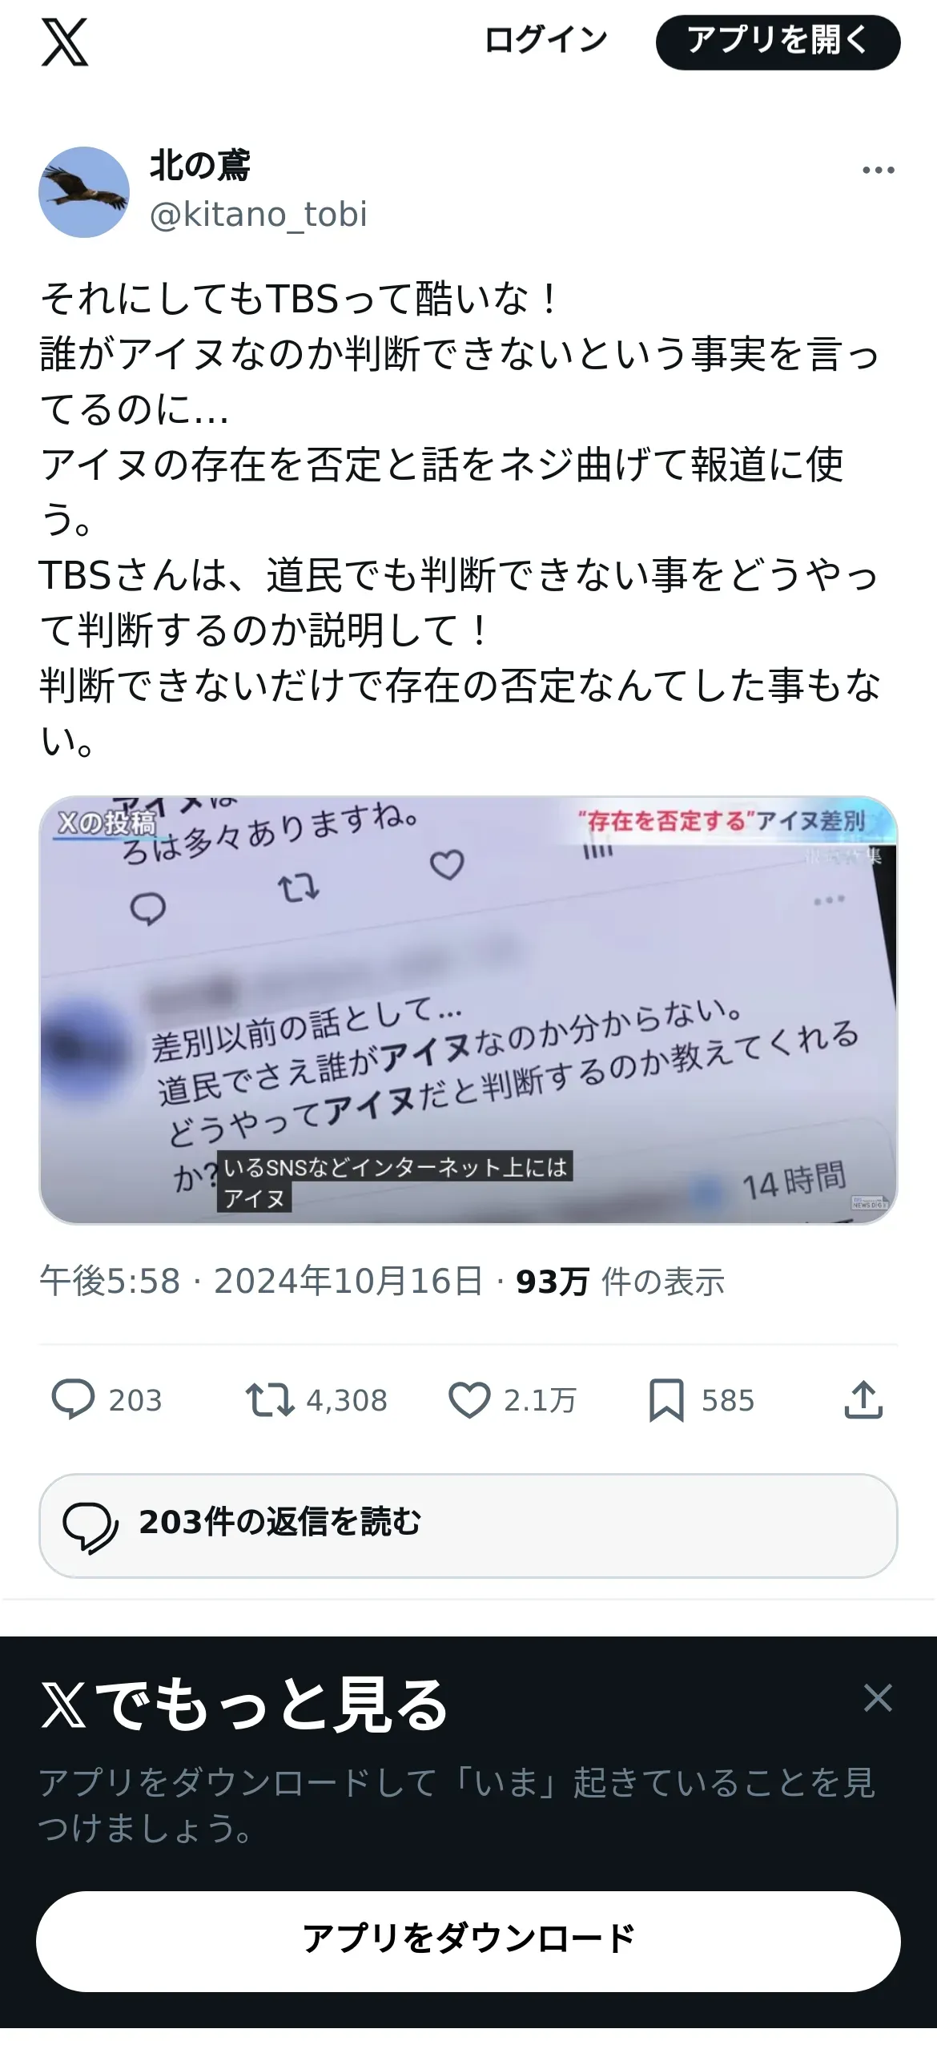Click the 北の鳶 display name

click(200, 167)
